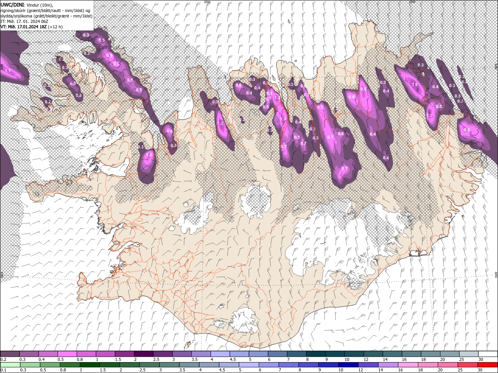Click the slydda/snjókoma legend description line
Viewport: 498px width, 373px height.
46,16
